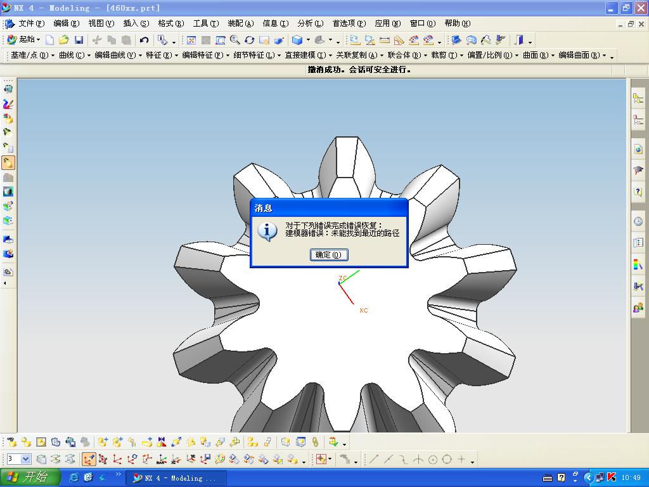Open the 首选项(P) menu
This screenshot has width=649, height=487.
coord(349,23)
